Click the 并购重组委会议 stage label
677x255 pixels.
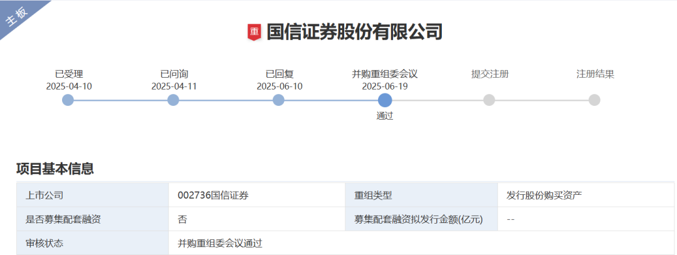pos(385,74)
